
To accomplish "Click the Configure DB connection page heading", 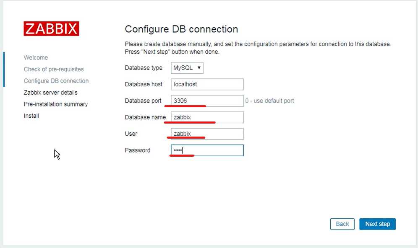I will click(181, 29).
